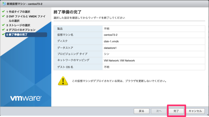Click the ネットワークのマッピング label
This screenshot has width=209, height=117.
[73, 60]
